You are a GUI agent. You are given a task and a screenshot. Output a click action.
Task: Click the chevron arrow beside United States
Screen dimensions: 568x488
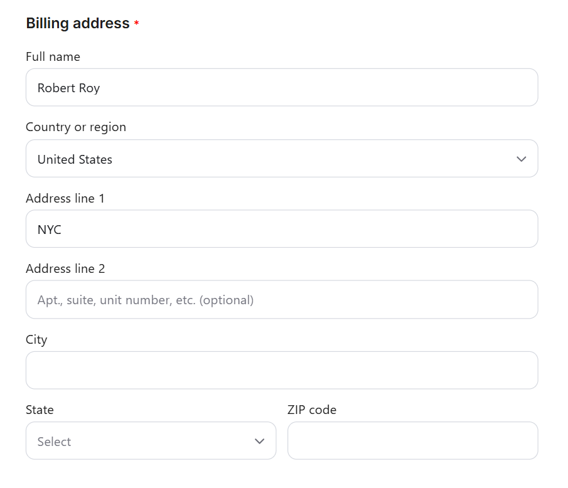pyautogui.click(x=521, y=159)
